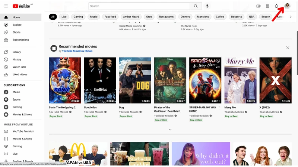The image size is (298, 167).
Task: Open the account avatar menu
Action: click(287, 6)
